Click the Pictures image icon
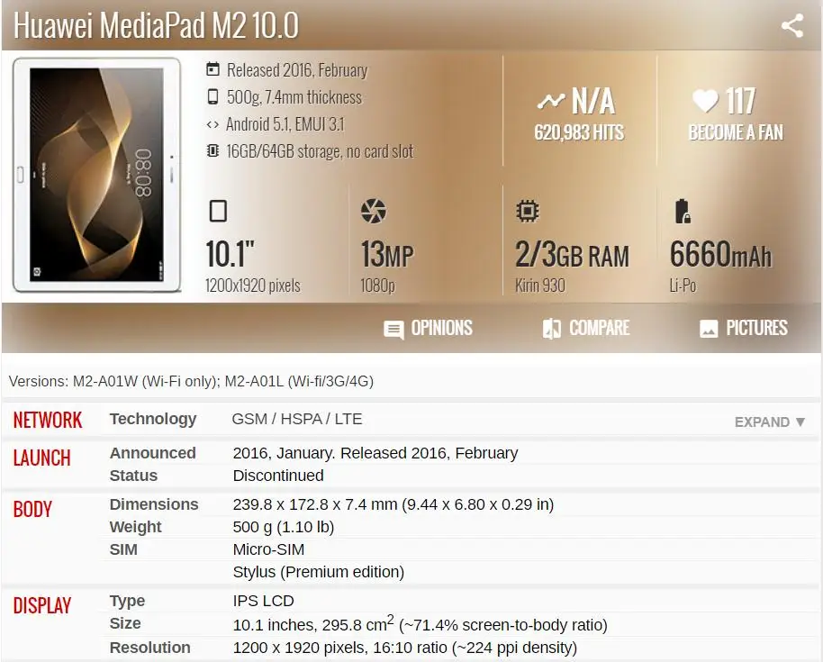Viewport: 823px width, 662px height. (x=709, y=329)
